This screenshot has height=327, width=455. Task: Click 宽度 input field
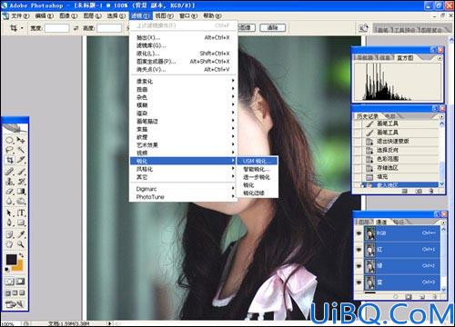coord(56,28)
